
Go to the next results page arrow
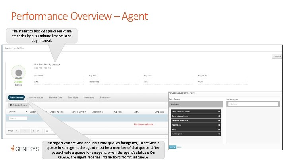(x=33, y=131)
